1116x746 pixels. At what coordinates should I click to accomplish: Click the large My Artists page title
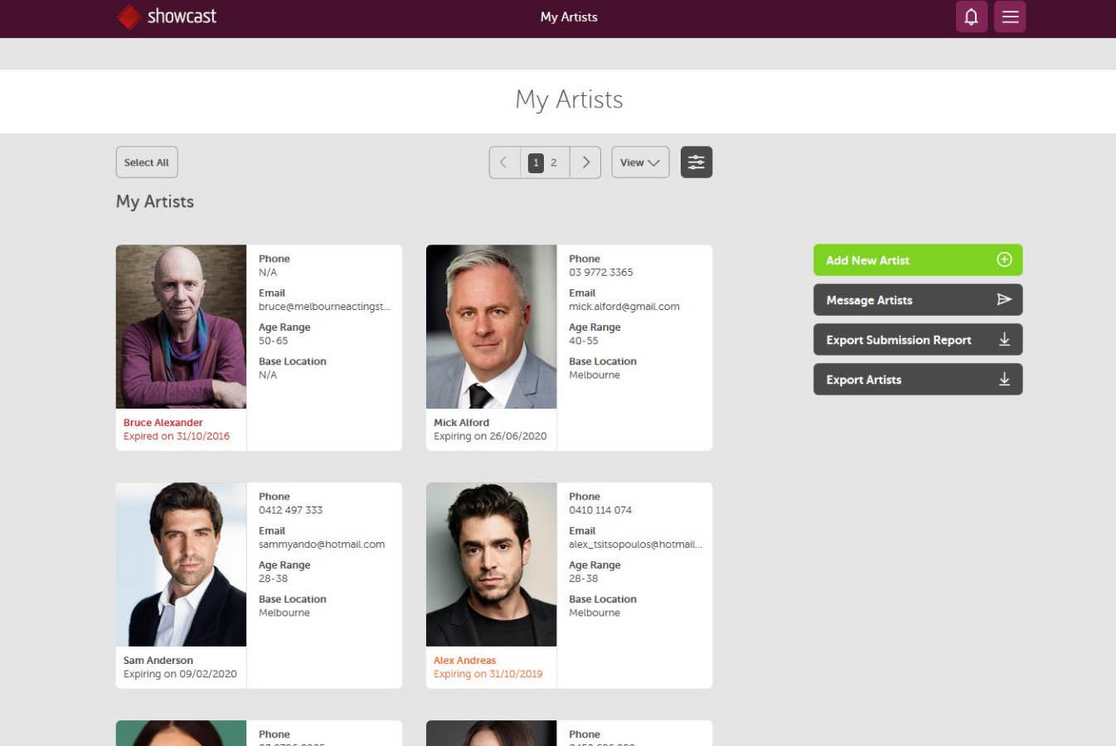569,100
